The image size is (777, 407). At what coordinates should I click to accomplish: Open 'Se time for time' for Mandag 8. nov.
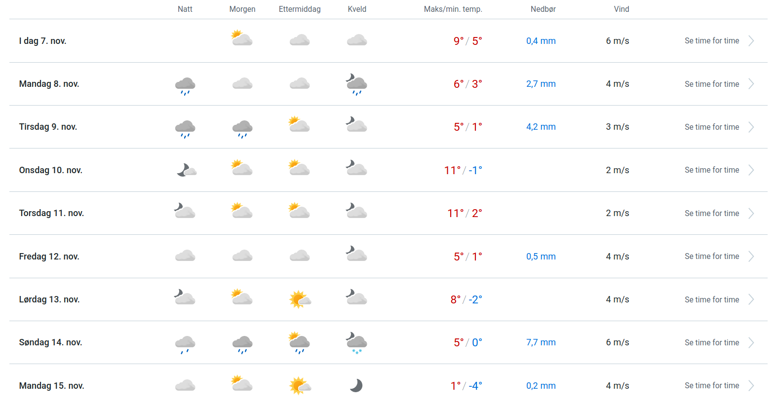(712, 84)
